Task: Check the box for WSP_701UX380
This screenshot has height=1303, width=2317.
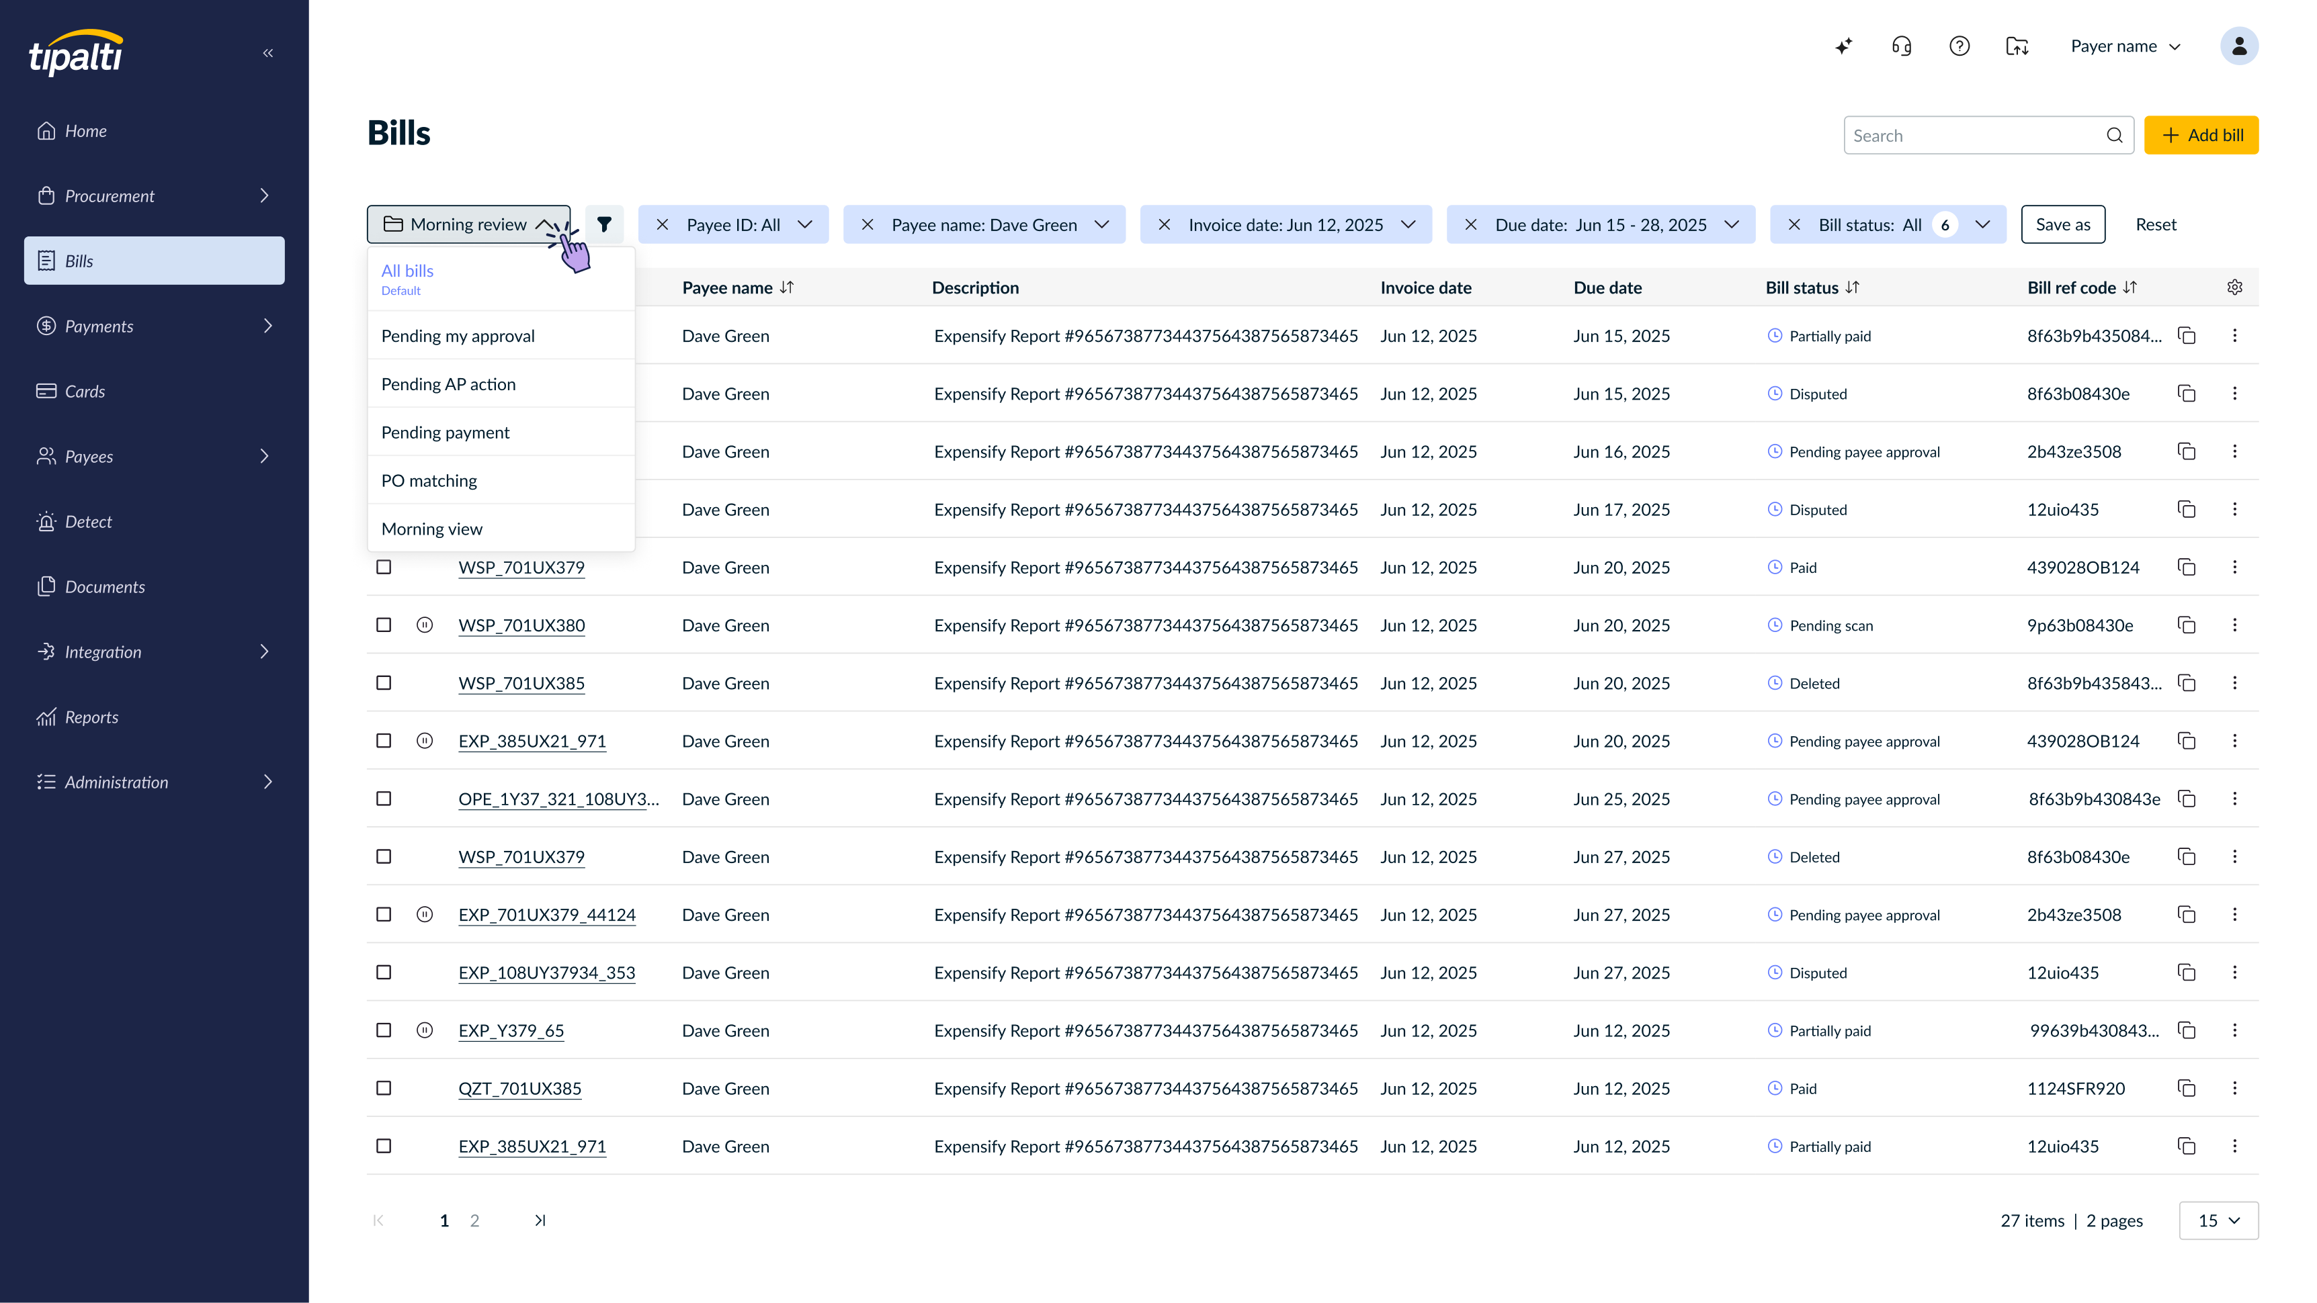Action: click(x=384, y=625)
